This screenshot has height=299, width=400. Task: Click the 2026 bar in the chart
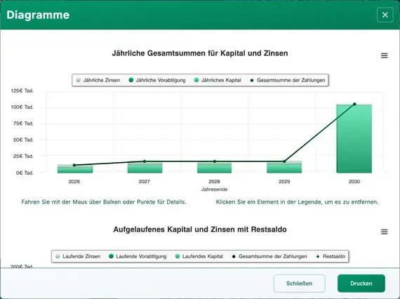pos(75,169)
